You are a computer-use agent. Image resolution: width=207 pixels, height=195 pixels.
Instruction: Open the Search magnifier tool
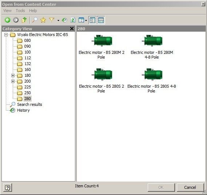pos(35,20)
